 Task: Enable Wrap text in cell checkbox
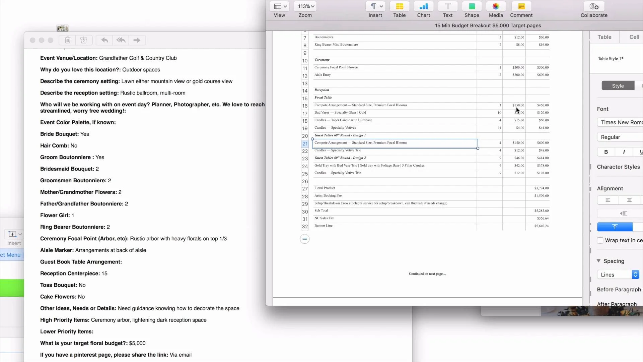click(600, 240)
